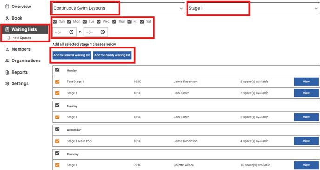Viewport: 320px width, 170px height.
Task: Click '3 space(s) available' text
Action: [254, 93]
